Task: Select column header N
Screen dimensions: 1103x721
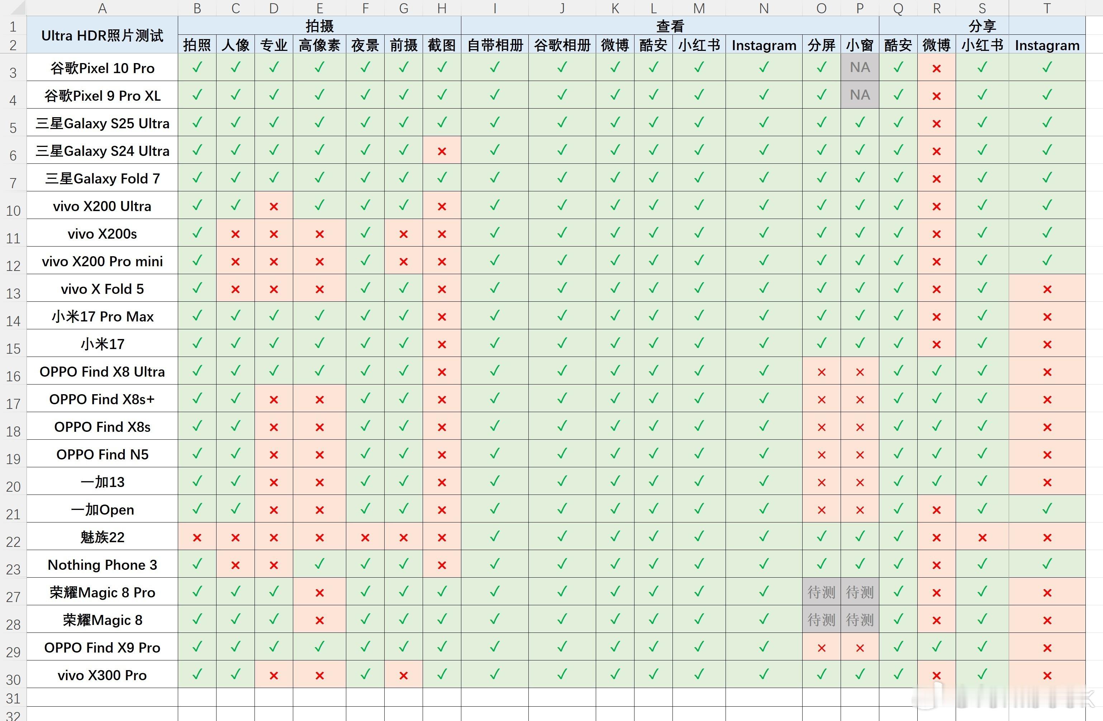Action: pyautogui.click(x=764, y=8)
